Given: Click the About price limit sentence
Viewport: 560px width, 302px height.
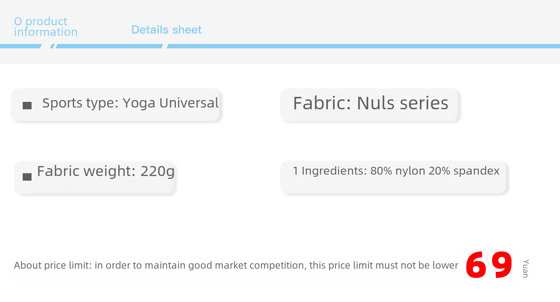Looking at the screenshot, I should click(x=236, y=265).
